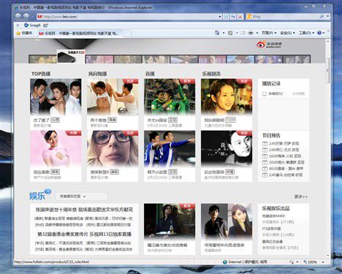Image resolution: width=342 pixels, height=274 pixels.
Task: Open the green-jersey football live thumbnail
Action: click(170, 96)
